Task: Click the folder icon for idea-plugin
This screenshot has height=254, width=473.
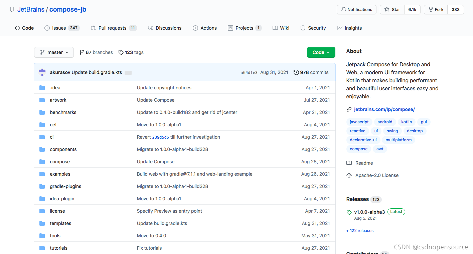Action: pos(42,199)
